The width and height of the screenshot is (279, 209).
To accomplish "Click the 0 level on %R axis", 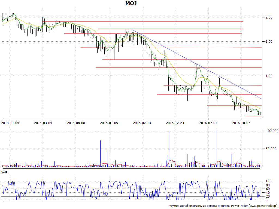I will [x=266, y=200].
